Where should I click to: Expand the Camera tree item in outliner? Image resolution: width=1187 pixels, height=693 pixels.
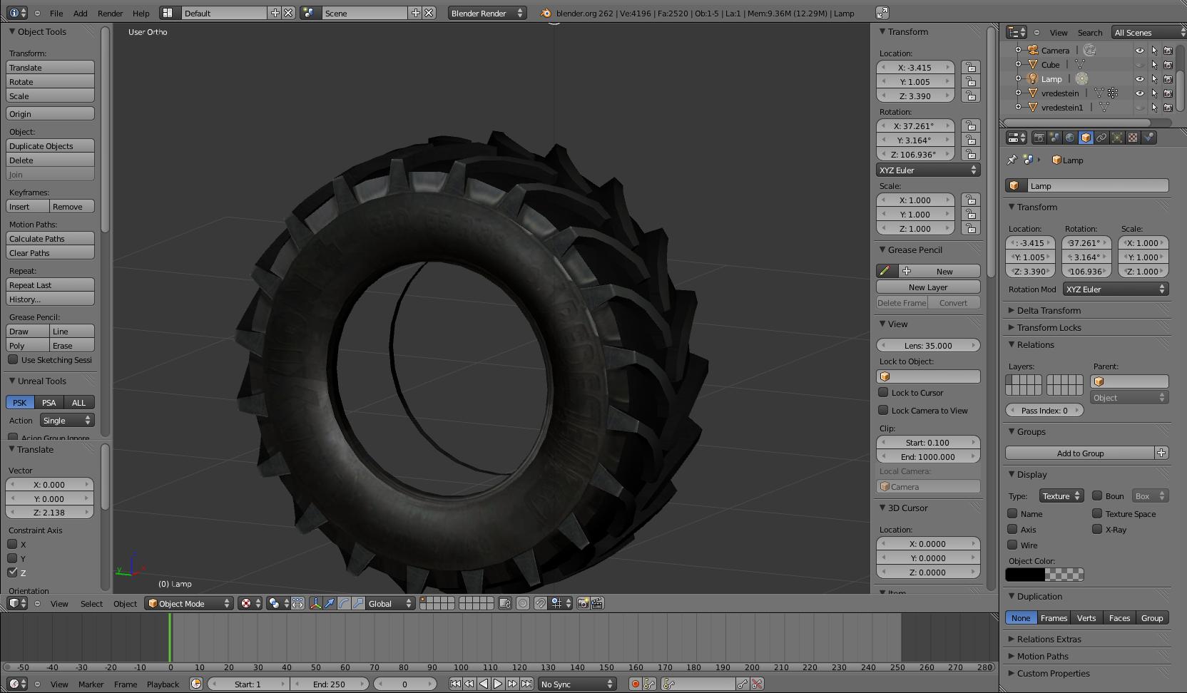coord(1018,50)
